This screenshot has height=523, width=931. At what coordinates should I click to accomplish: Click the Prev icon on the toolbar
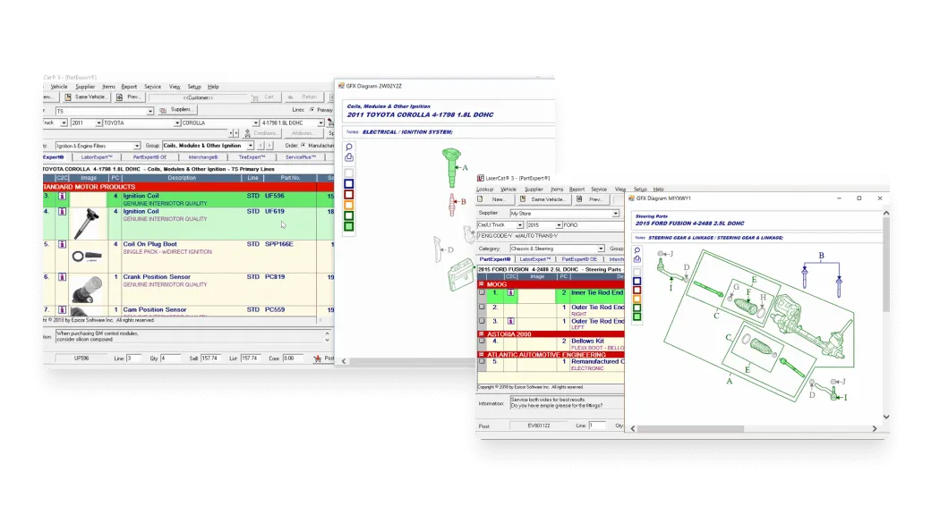click(x=118, y=97)
